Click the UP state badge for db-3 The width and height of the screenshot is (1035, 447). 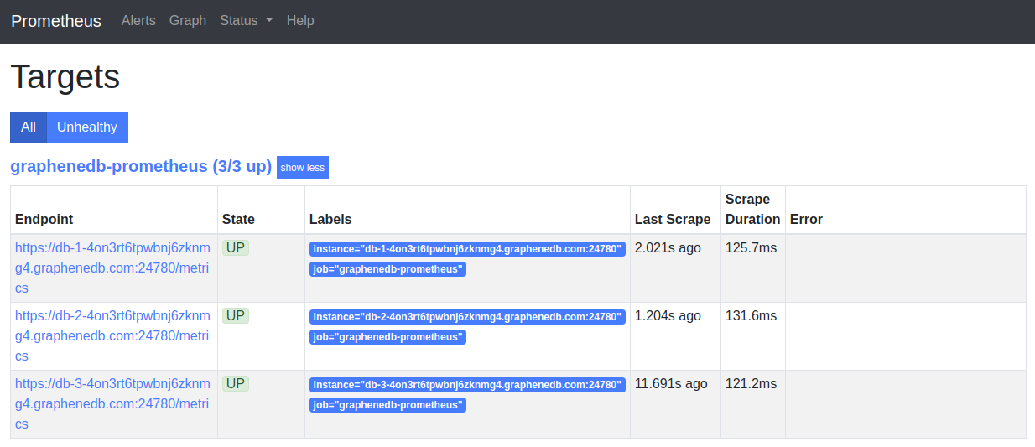click(236, 383)
